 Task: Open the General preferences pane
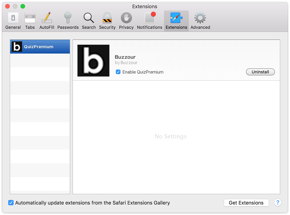click(x=13, y=21)
